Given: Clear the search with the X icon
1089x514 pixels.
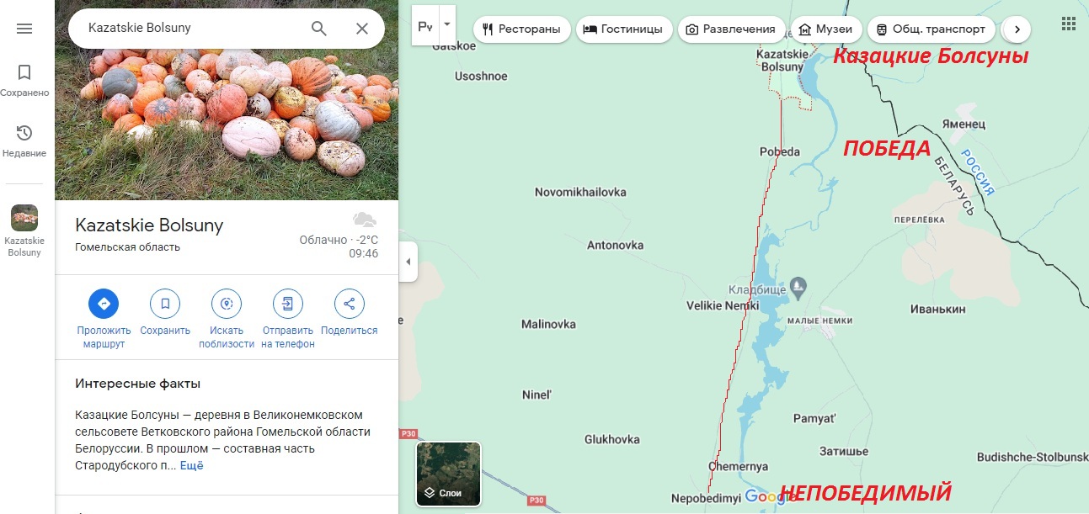Looking at the screenshot, I should click(362, 29).
